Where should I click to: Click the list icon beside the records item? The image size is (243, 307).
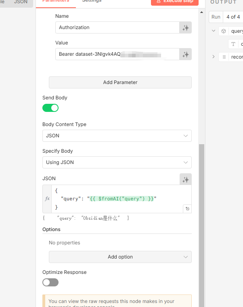(x=224, y=57)
